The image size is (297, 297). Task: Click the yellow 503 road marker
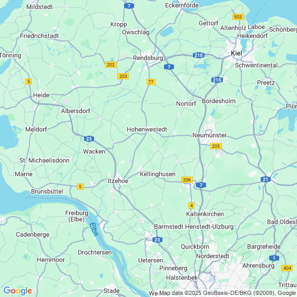(238, 17)
